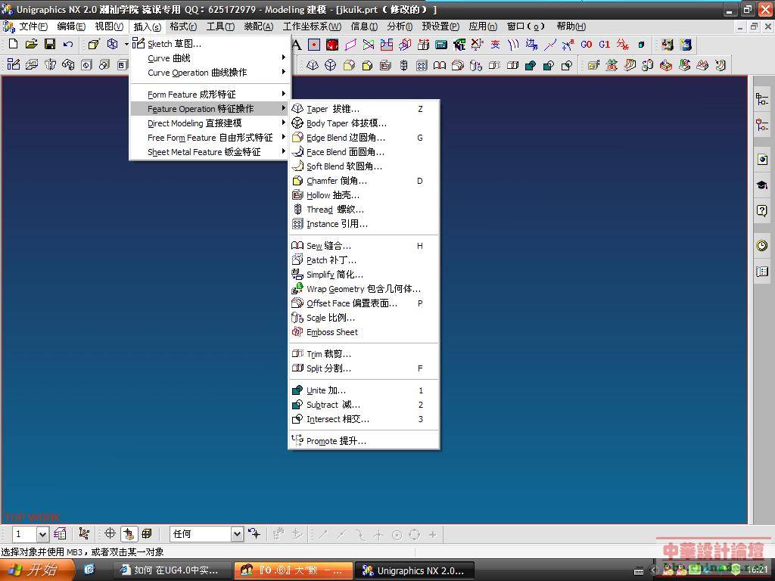Screen dimensions: 775x581
Task: Click the G0 continuity toolbar icon
Action: tap(587, 45)
